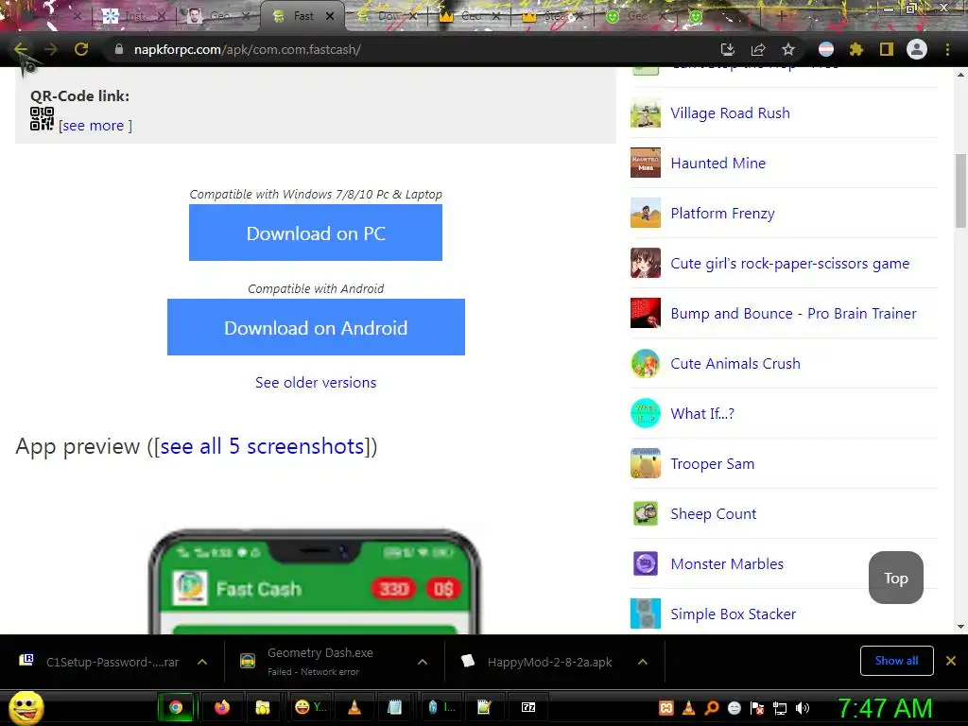Viewport: 968px width, 726px height.
Task: Open Firefox from the taskbar
Action: point(221,707)
